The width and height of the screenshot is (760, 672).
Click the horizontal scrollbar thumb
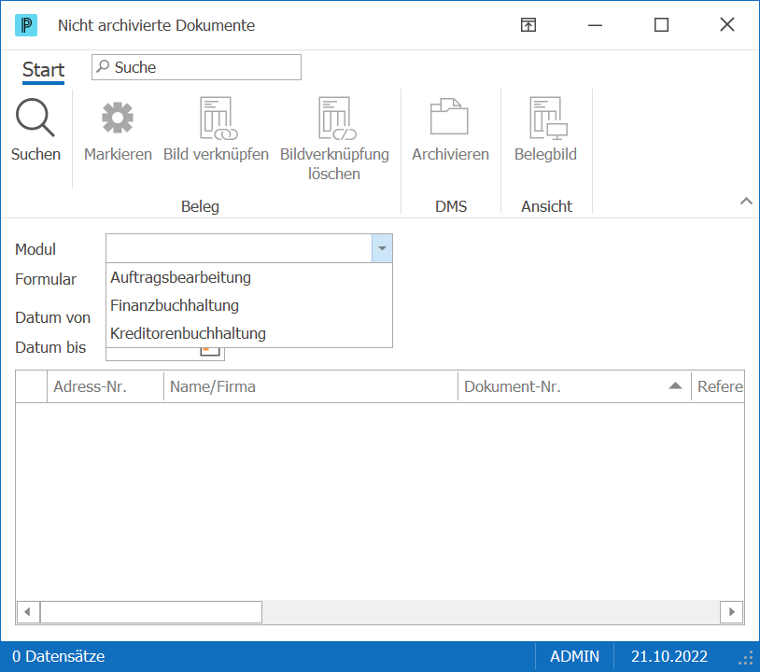[x=151, y=612]
